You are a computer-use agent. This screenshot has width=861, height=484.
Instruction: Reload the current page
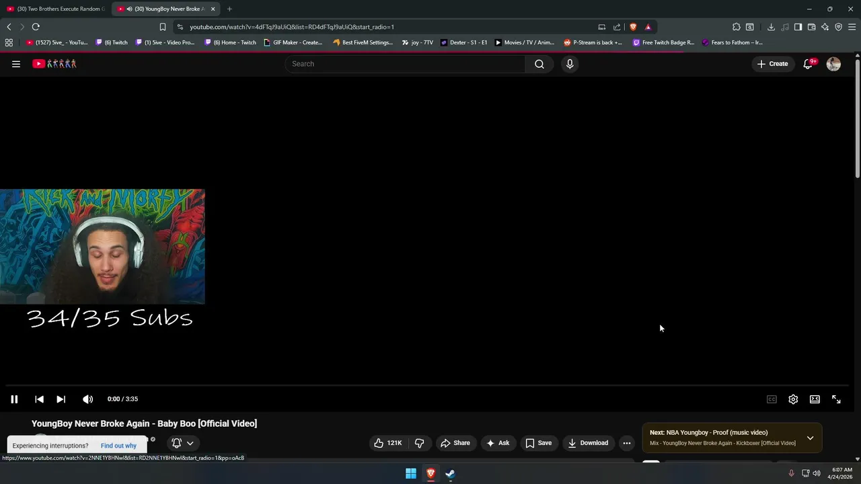click(x=36, y=27)
